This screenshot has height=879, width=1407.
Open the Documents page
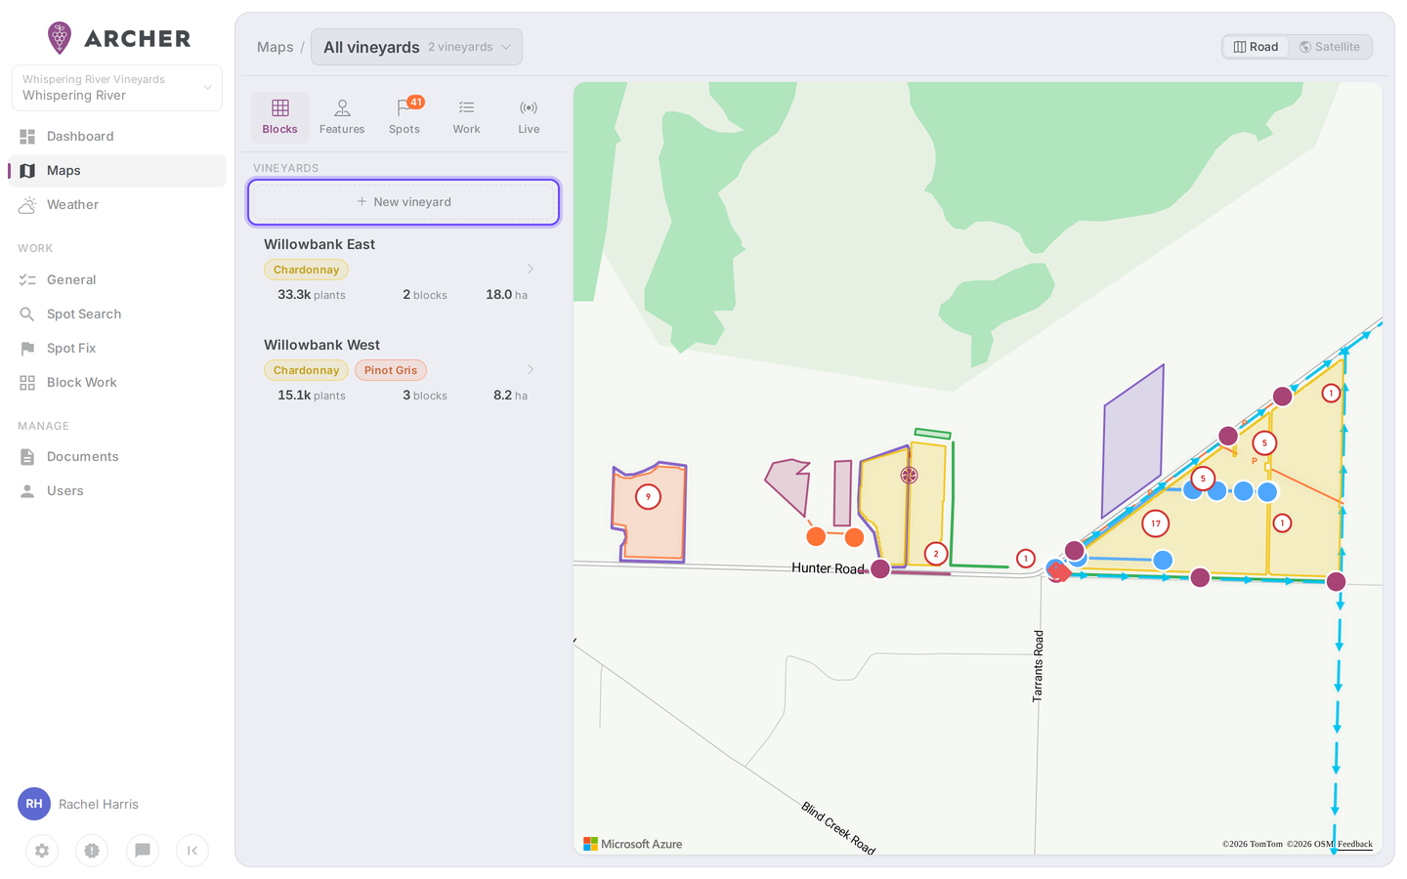tap(117, 457)
